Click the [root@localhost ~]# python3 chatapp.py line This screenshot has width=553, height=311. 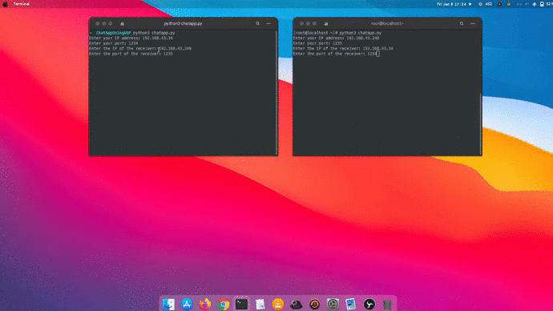point(337,33)
